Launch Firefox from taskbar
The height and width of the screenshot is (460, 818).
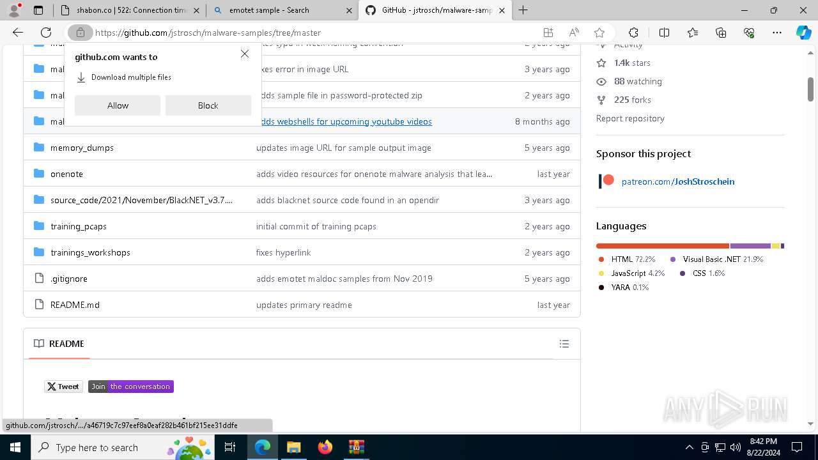(x=325, y=447)
